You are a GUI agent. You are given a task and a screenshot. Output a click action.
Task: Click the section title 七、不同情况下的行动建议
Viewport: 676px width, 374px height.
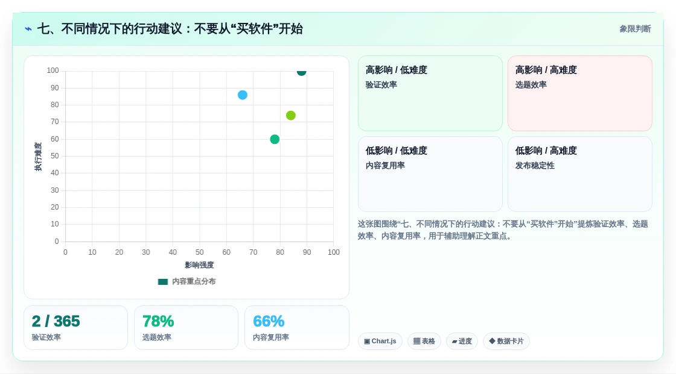[x=170, y=29]
